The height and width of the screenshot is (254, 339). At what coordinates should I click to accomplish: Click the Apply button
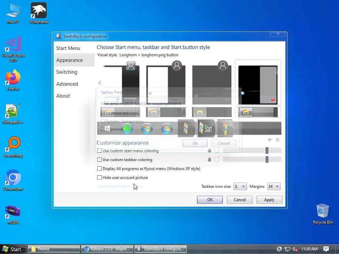(269, 200)
